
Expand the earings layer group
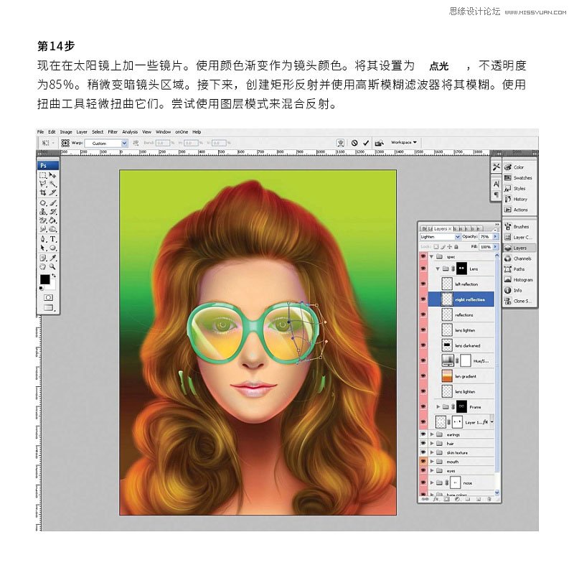(x=432, y=434)
